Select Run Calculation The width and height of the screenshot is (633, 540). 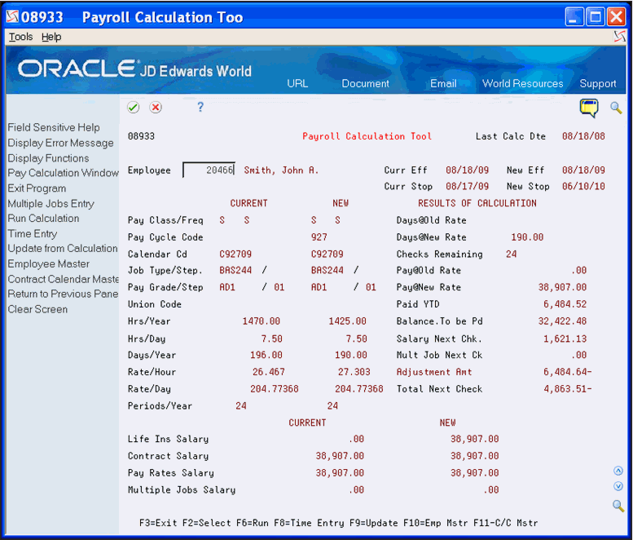(44, 219)
